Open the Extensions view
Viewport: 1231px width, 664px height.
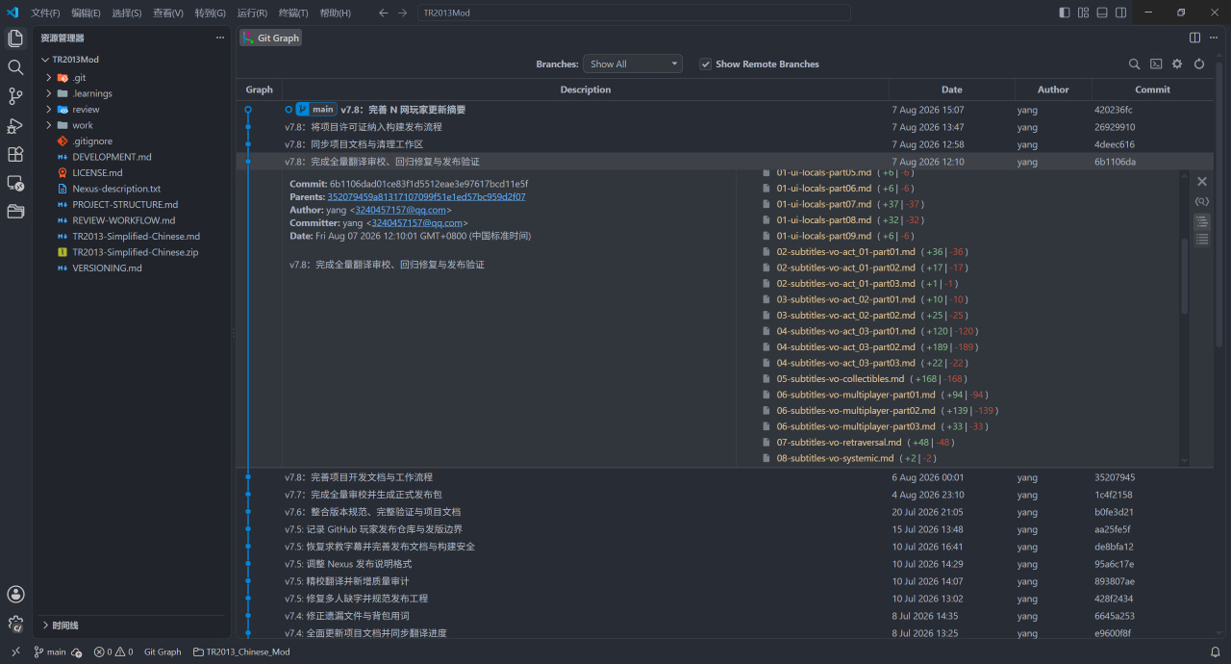click(x=15, y=154)
